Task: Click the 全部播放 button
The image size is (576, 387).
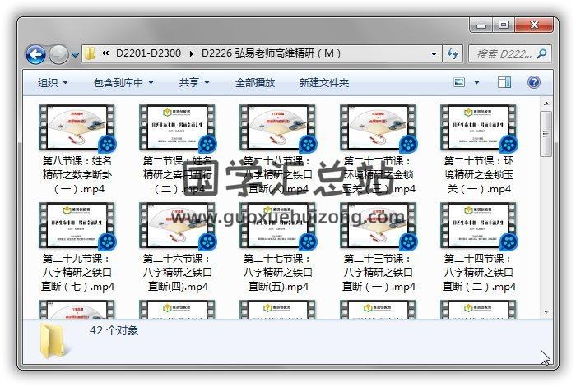Action: coord(255,83)
